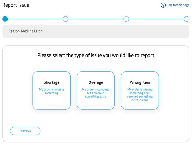This screenshot has width=192, height=146.
Task: Click progress line between first and second steps
Action: (35, 19)
